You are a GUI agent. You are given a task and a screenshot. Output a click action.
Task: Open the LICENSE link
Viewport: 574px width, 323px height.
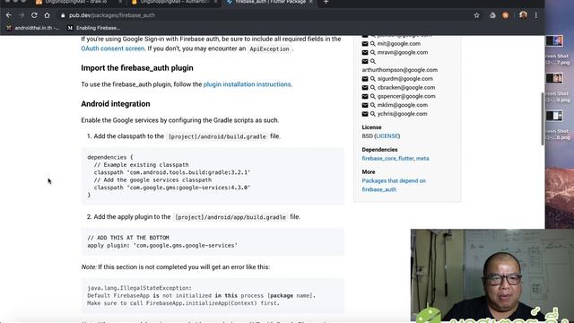point(387,135)
